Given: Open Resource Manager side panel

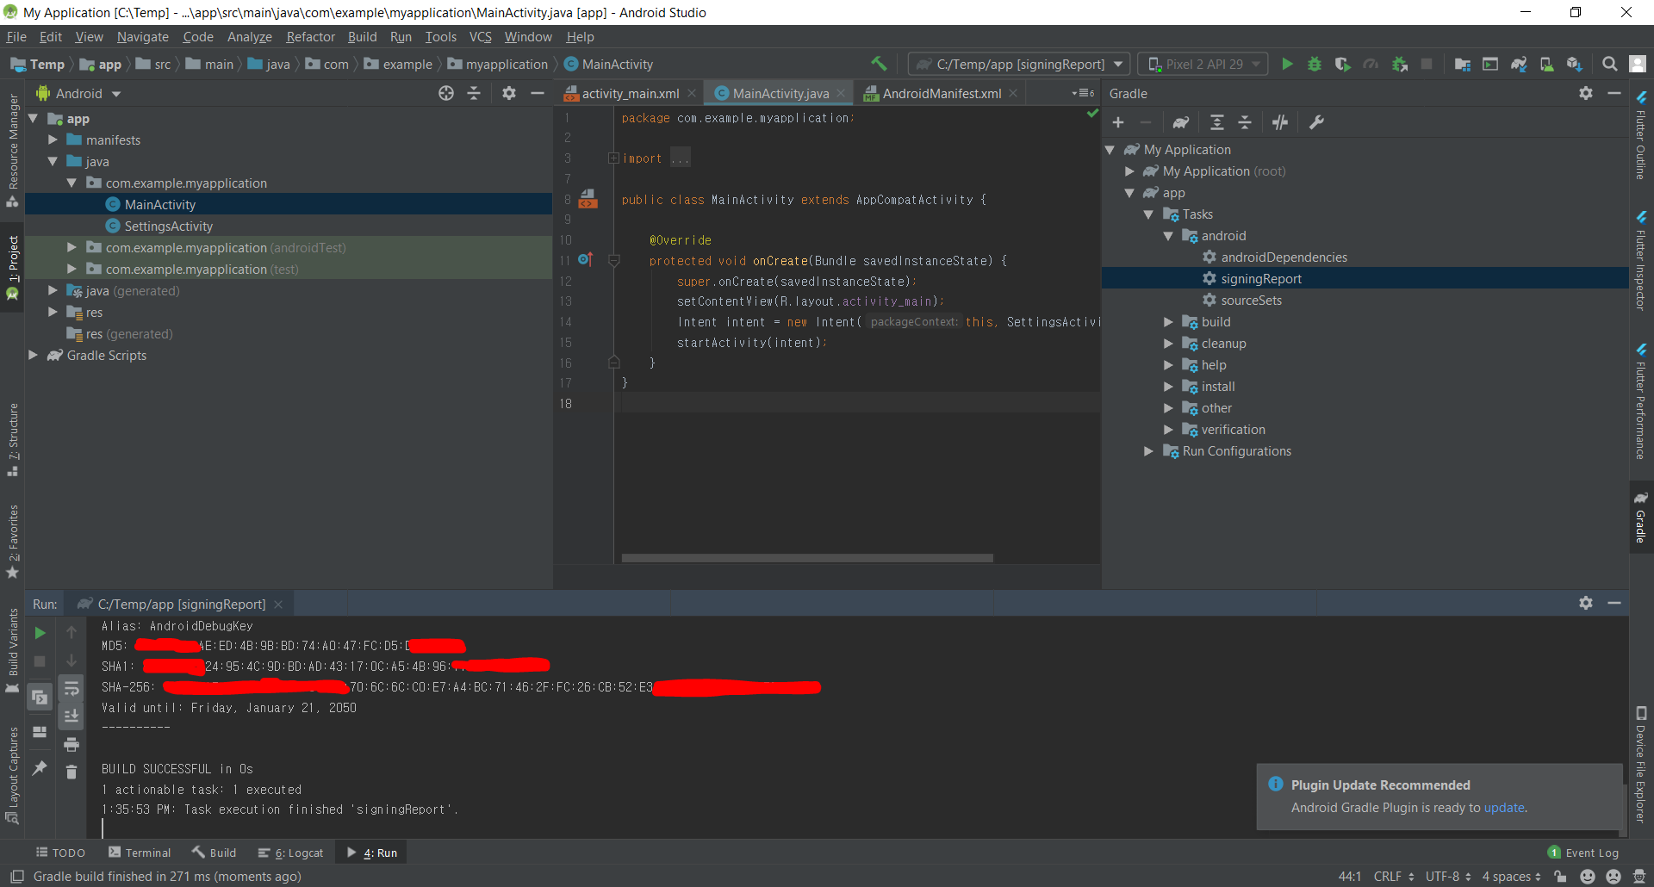Looking at the screenshot, I should tap(13, 150).
